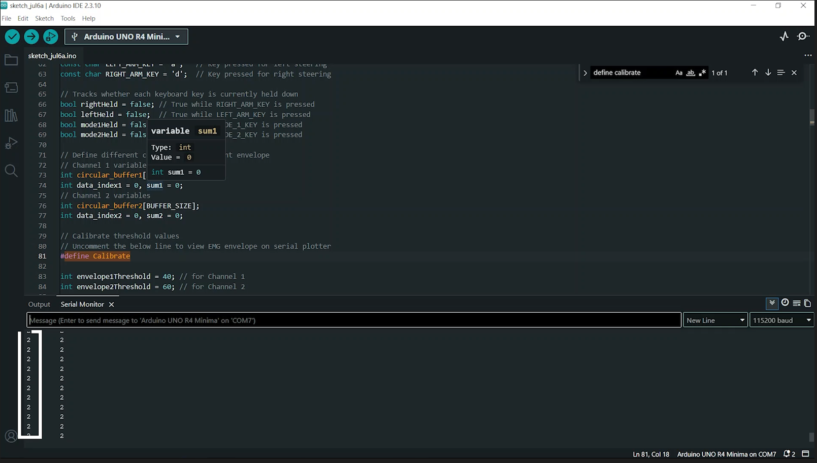
Task: Click envelope1Threshold on line 83
Action: click(114, 277)
